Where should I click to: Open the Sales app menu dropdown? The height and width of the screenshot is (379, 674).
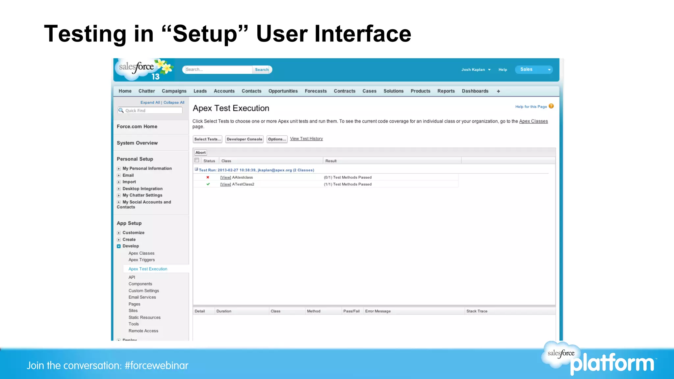tap(534, 69)
